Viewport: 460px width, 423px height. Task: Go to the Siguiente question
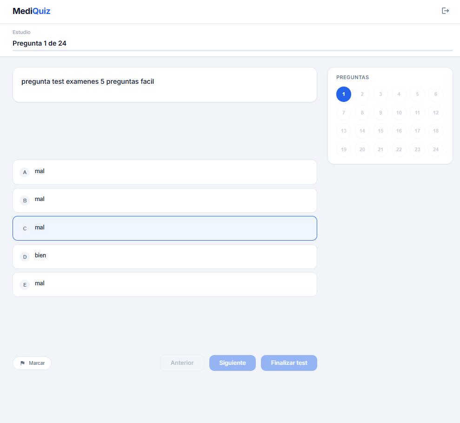pyautogui.click(x=232, y=363)
